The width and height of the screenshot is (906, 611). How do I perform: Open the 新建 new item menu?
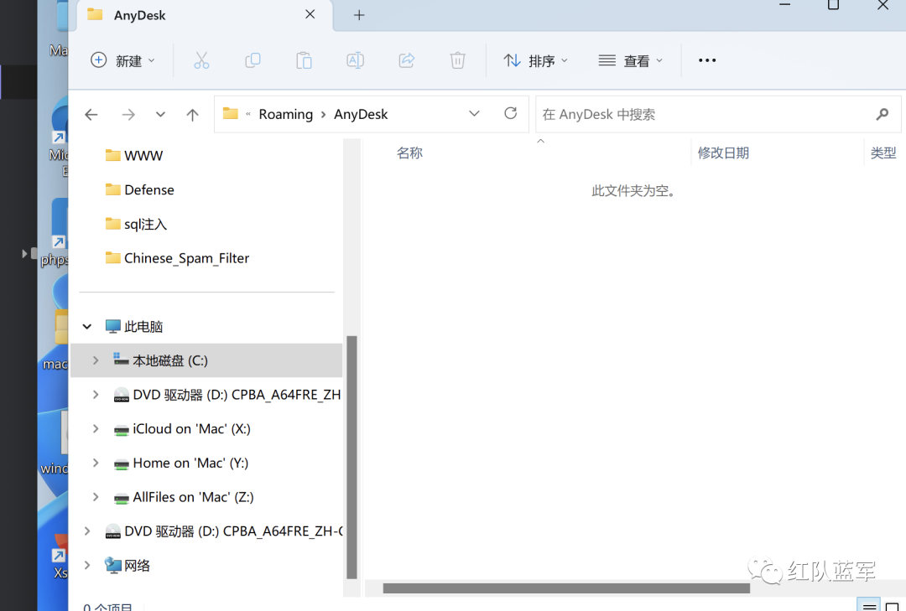point(123,60)
